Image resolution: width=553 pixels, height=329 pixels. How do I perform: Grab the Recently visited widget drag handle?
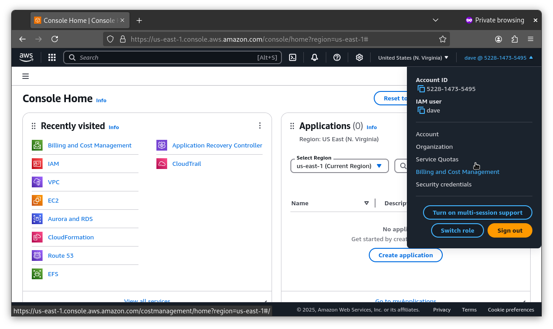point(34,126)
